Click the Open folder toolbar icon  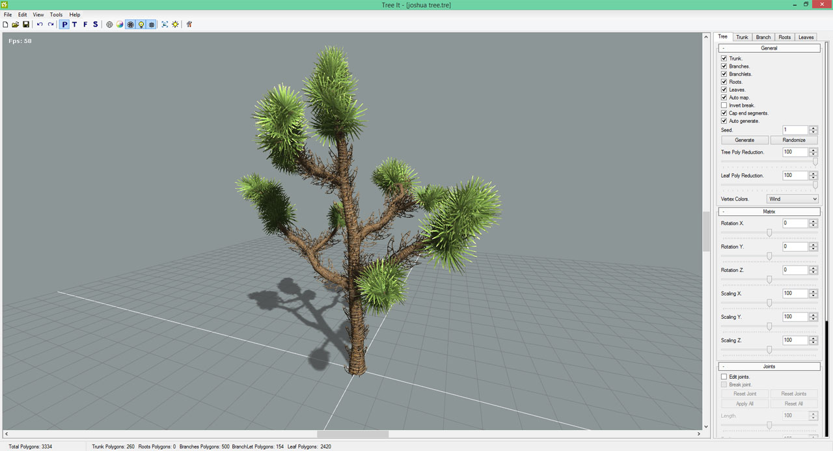[16, 25]
